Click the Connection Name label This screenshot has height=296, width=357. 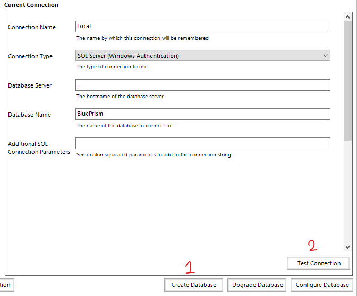[32, 27]
